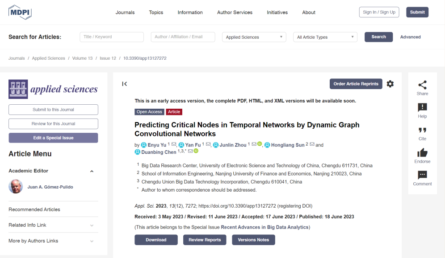Collapse the Academic Editor section
This screenshot has height=258, width=445.
(x=92, y=171)
